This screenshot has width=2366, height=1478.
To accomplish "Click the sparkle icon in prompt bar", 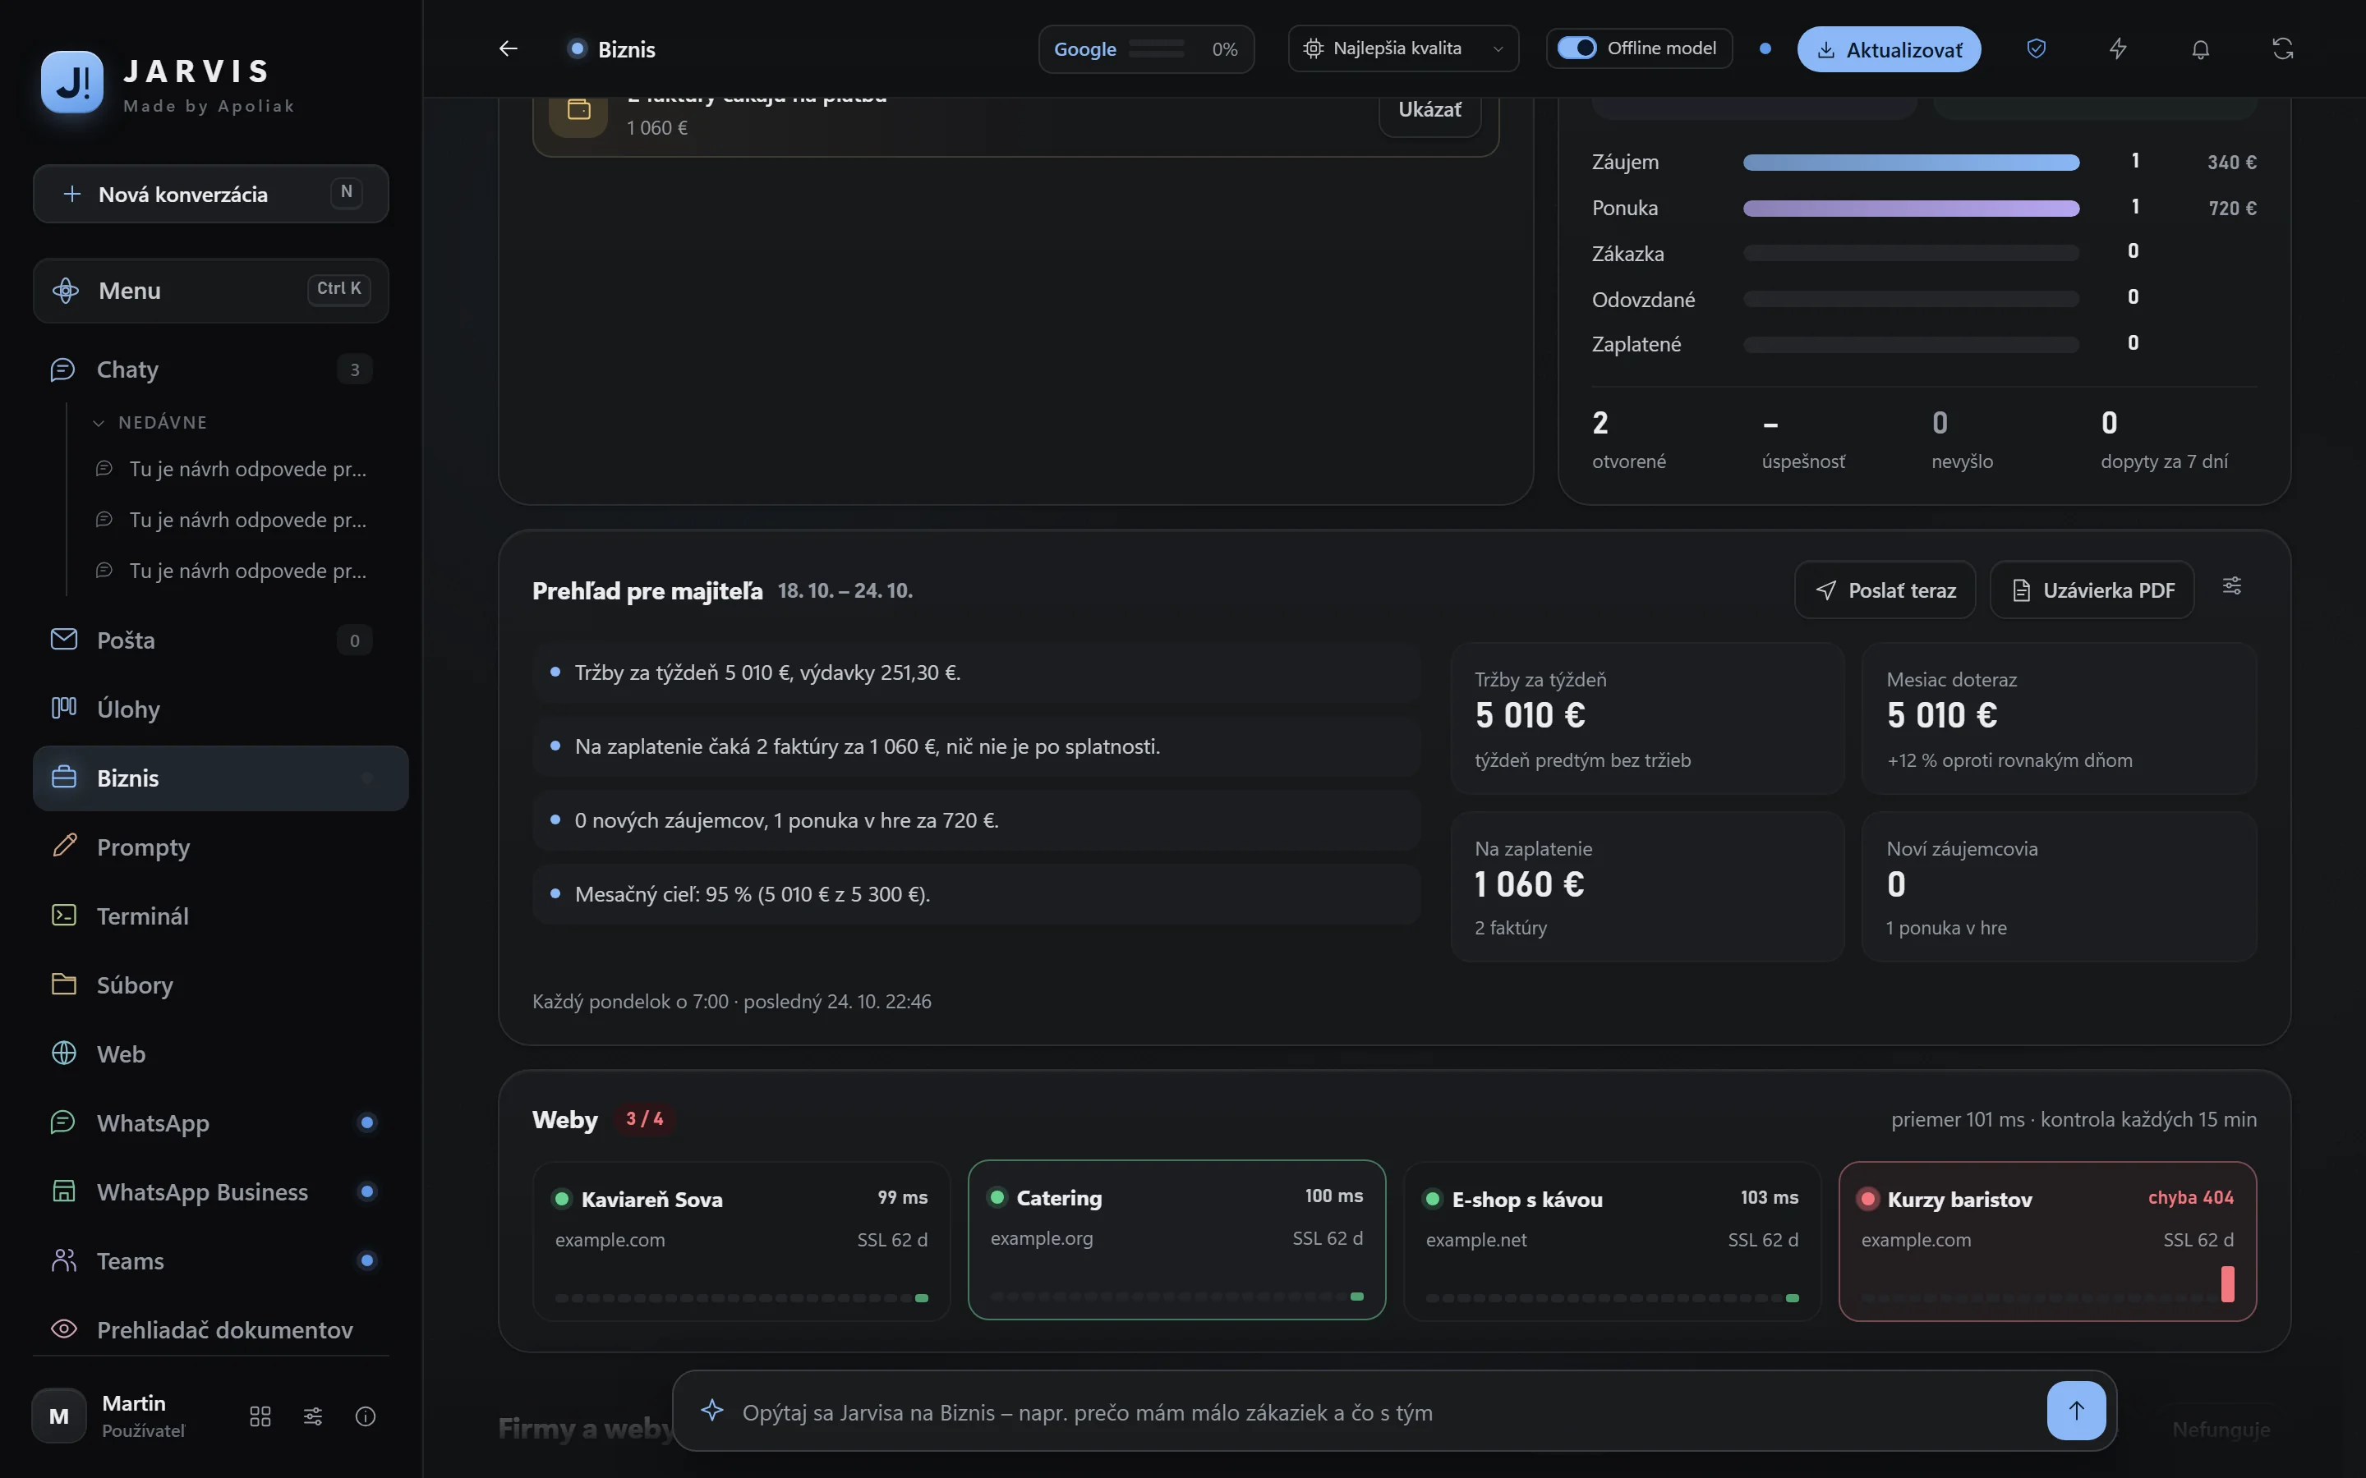I will click(x=713, y=1410).
